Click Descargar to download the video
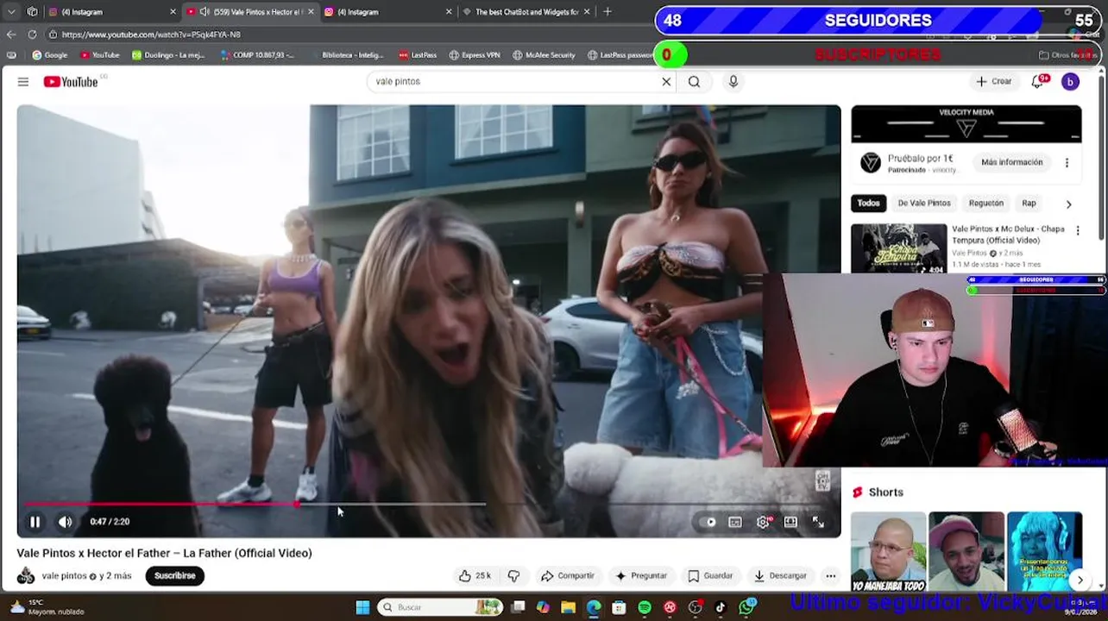The image size is (1108, 621). coord(780,575)
